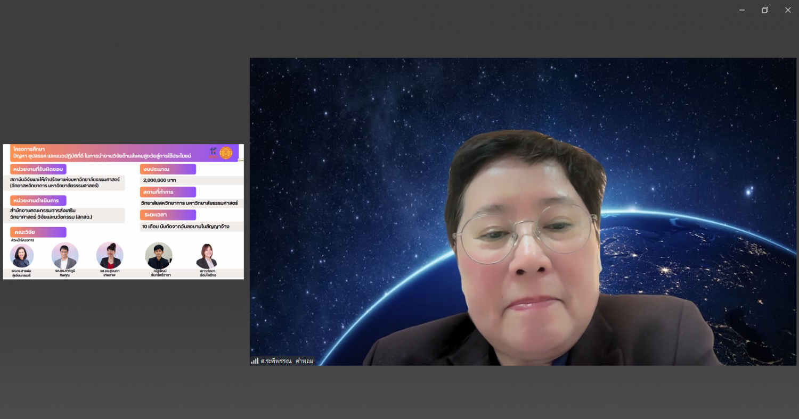Click the portrait of the woman in red top
The height and width of the screenshot is (419, 799).
tap(110, 255)
